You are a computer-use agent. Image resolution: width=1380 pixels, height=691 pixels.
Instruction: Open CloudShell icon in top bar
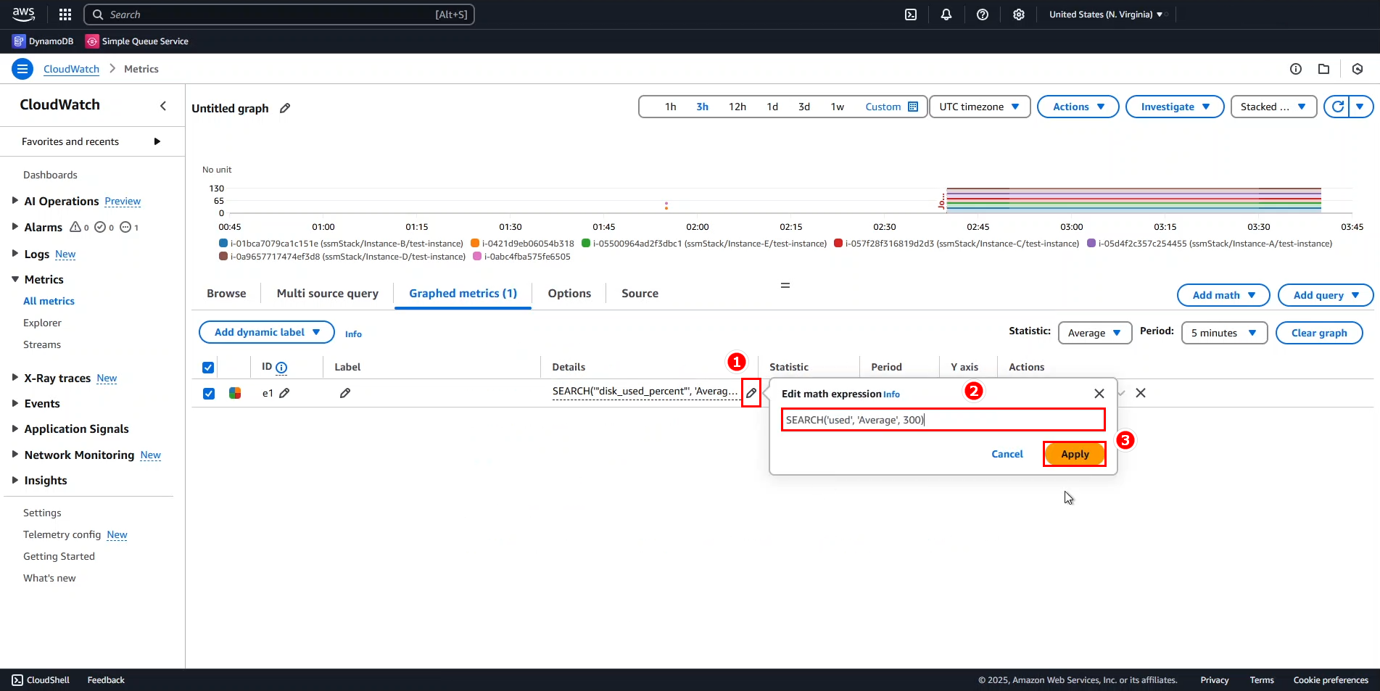pyautogui.click(x=911, y=15)
